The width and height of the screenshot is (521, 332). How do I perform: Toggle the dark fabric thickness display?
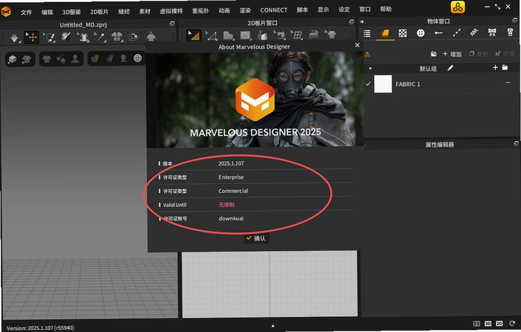tap(109, 59)
